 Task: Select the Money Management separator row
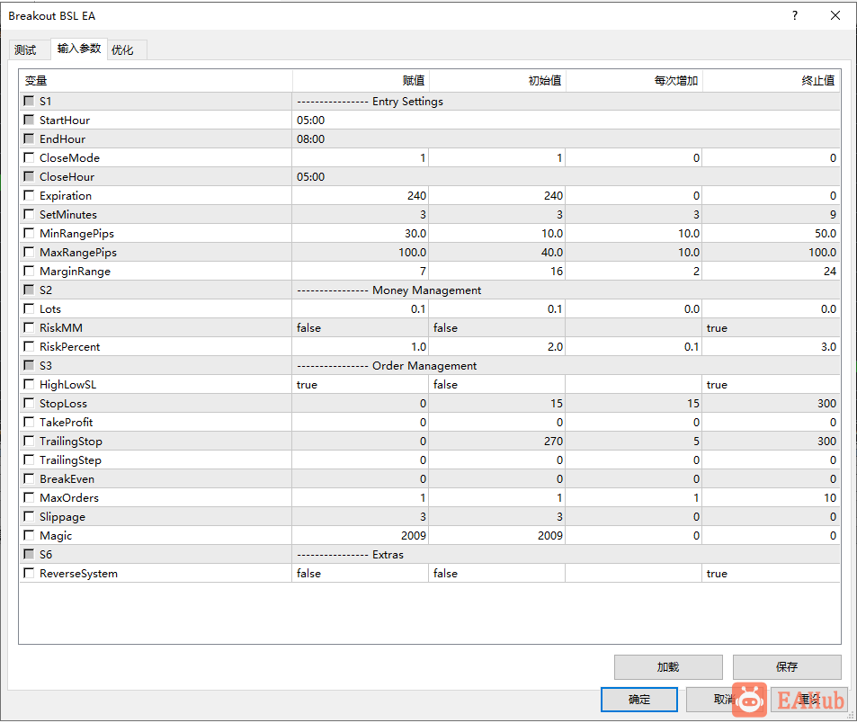click(430, 290)
